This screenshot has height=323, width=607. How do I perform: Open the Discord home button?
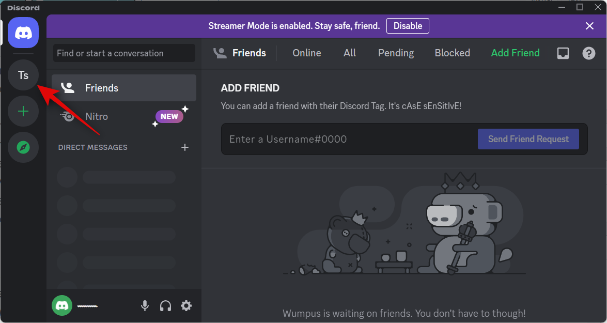(x=23, y=33)
